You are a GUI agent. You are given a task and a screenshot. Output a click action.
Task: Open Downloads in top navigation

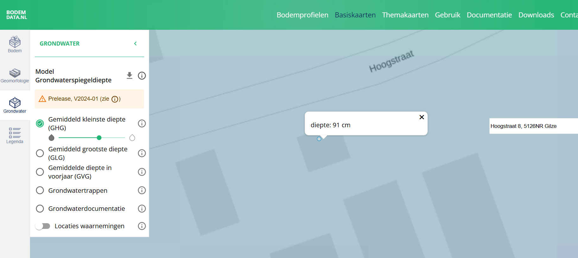point(536,15)
